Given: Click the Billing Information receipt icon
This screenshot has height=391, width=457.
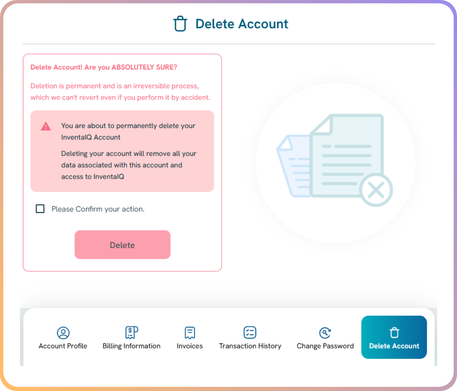Looking at the screenshot, I should [131, 332].
